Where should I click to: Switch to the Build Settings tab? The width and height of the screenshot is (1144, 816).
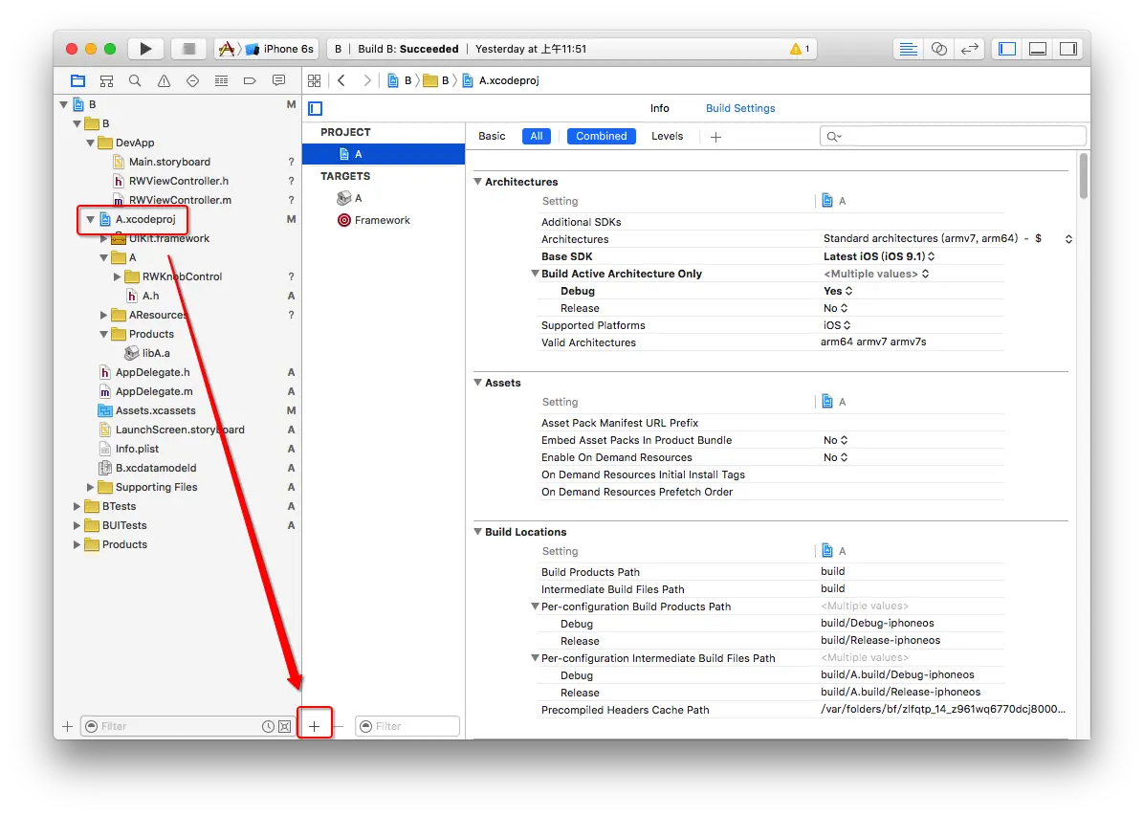[739, 108]
